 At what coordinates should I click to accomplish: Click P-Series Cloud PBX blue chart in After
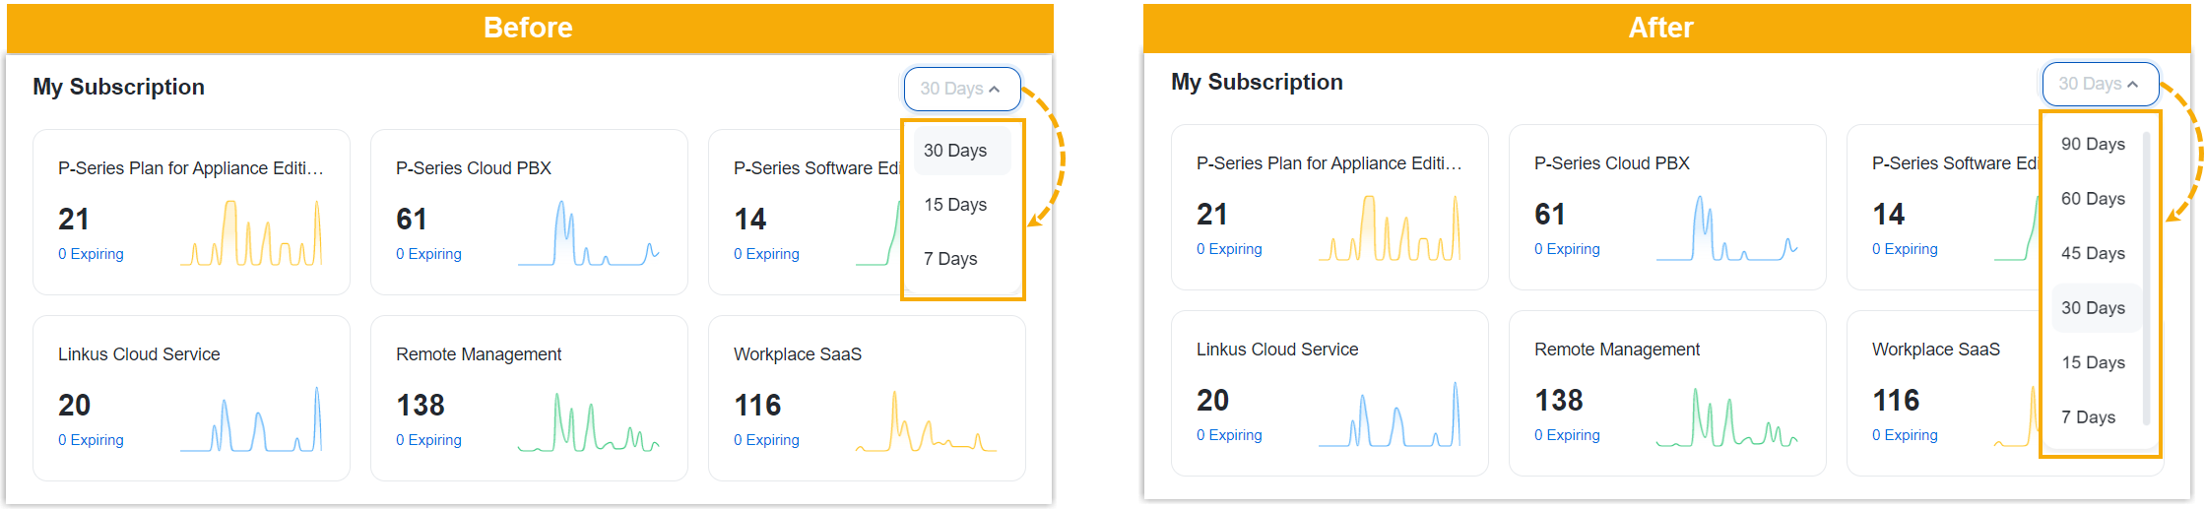coord(1726,230)
